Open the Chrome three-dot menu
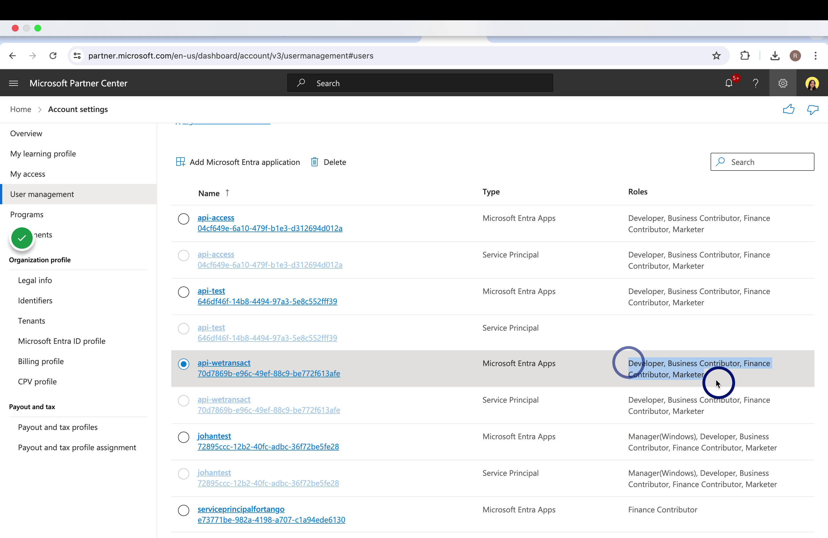The image size is (828, 538). [816, 56]
